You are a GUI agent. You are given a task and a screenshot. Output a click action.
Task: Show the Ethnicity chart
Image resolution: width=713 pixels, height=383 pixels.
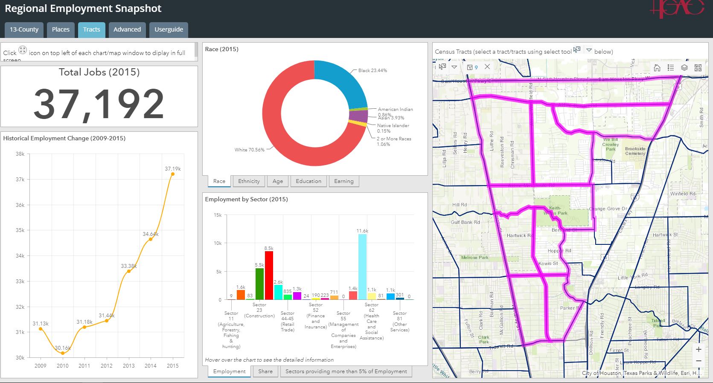click(x=249, y=181)
